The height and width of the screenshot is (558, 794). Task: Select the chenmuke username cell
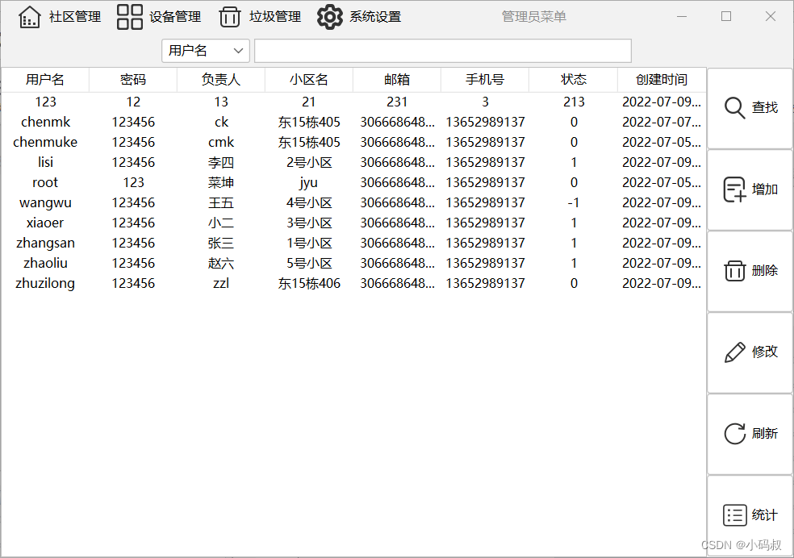tap(45, 142)
